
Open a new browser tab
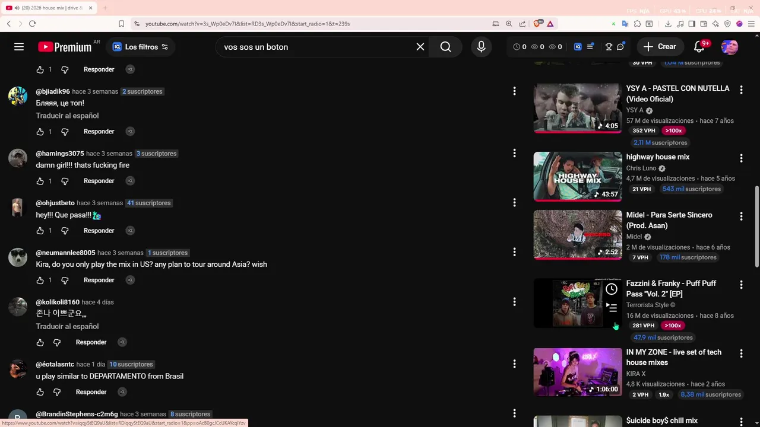pos(105,8)
